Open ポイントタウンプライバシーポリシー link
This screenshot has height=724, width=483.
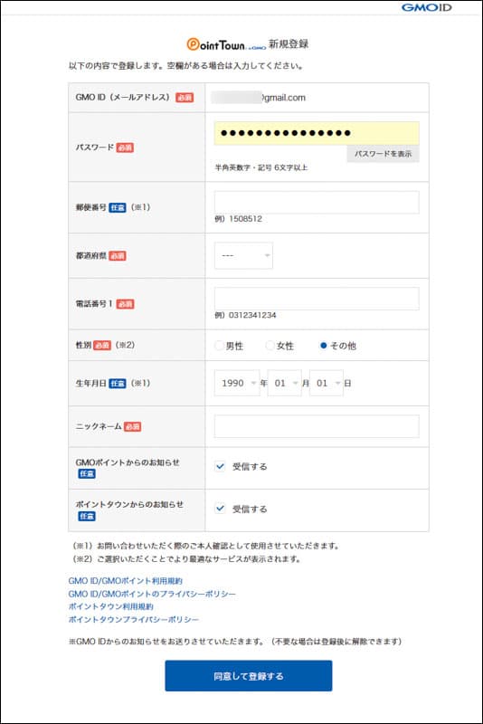pos(134,619)
